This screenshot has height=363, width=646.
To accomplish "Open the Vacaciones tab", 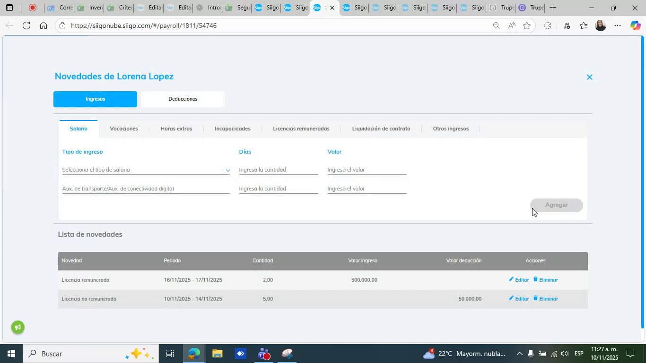I will click(124, 129).
